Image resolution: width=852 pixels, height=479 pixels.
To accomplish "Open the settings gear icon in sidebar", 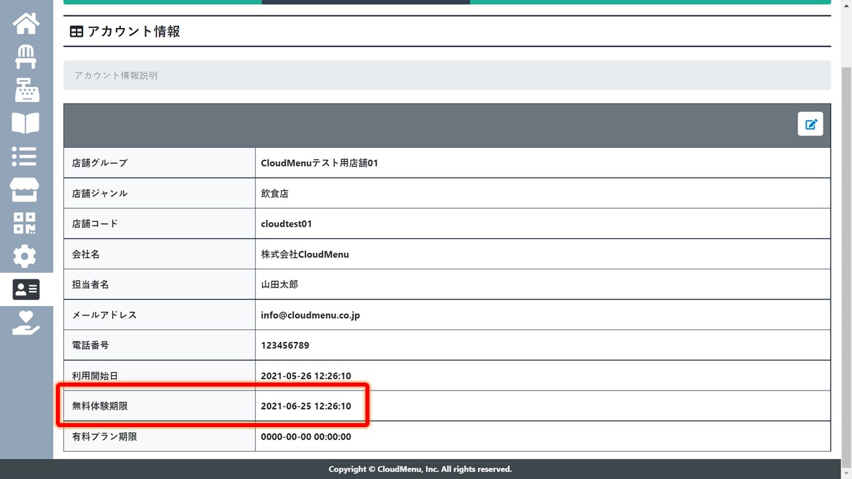I will click(x=25, y=256).
